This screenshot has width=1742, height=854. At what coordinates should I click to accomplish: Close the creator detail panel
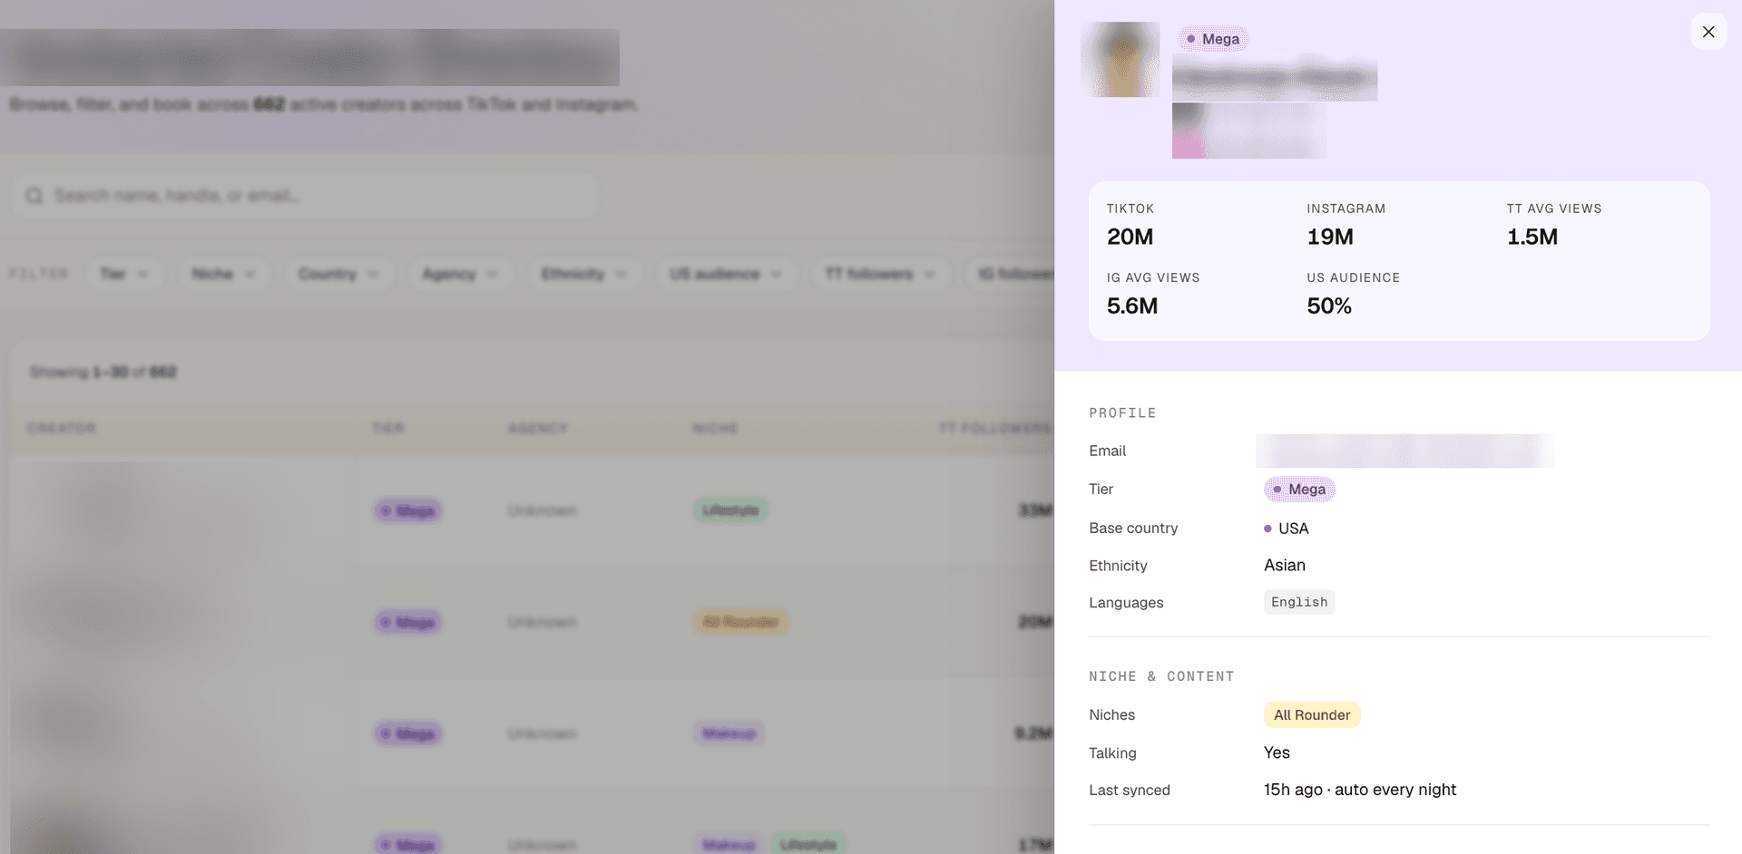click(x=1708, y=32)
